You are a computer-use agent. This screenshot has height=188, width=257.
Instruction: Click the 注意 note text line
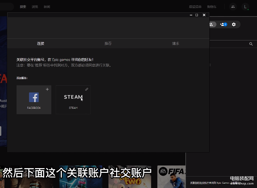tap(64, 65)
